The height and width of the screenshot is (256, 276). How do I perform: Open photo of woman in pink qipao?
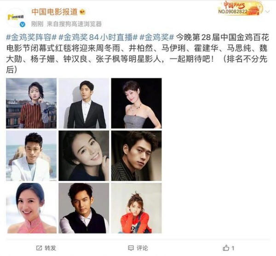pos(31,208)
